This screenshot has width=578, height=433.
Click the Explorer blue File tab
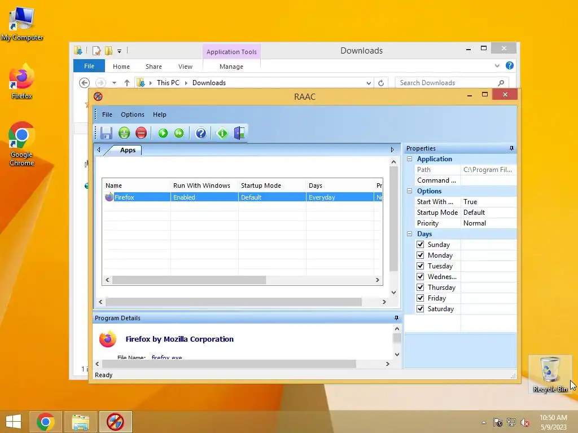pyautogui.click(x=89, y=66)
